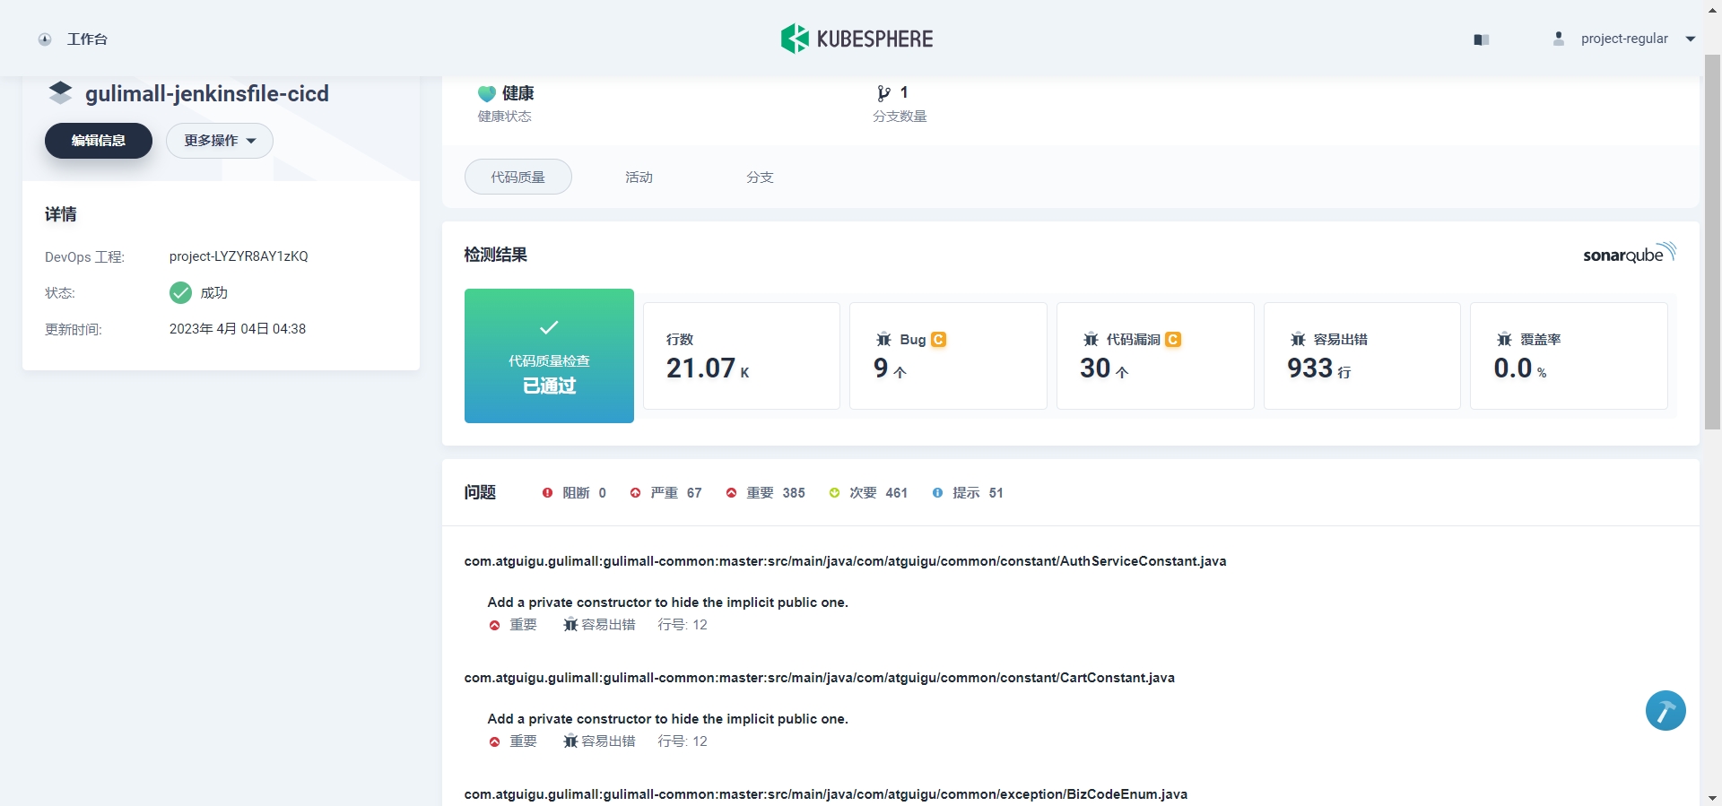This screenshot has height=806, width=1722.
Task: Click the orange C rating badge beside 代码漏洞
Action: pos(1173,340)
